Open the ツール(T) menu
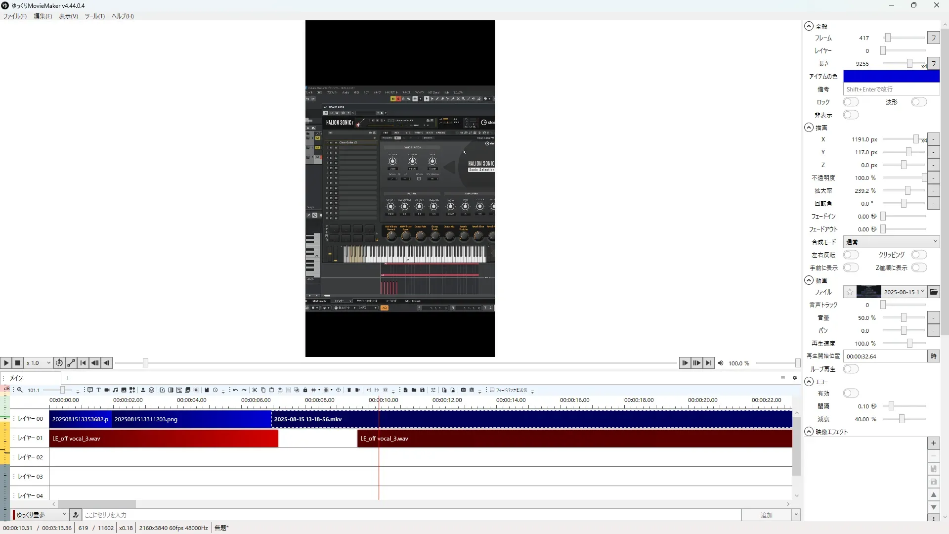This screenshot has height=534, width=949. (94, 16)
